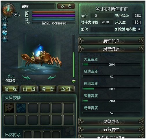The image size is (146, 139).
Task: Click the 修炼 training button
Action: click(11, 89)
